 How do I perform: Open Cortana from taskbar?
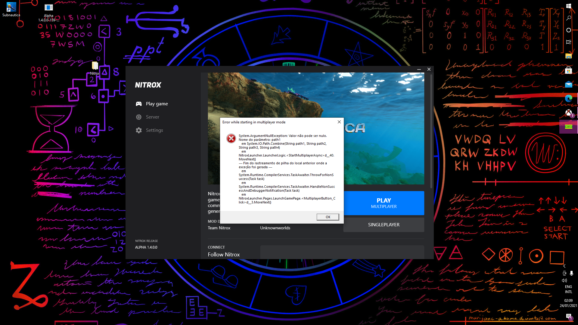click(568, 30)
